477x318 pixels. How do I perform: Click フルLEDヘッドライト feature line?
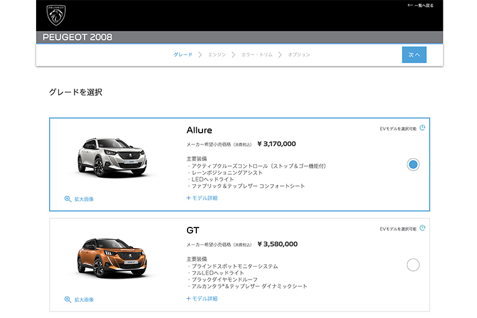pyautogui.click(x=216, y=273)
